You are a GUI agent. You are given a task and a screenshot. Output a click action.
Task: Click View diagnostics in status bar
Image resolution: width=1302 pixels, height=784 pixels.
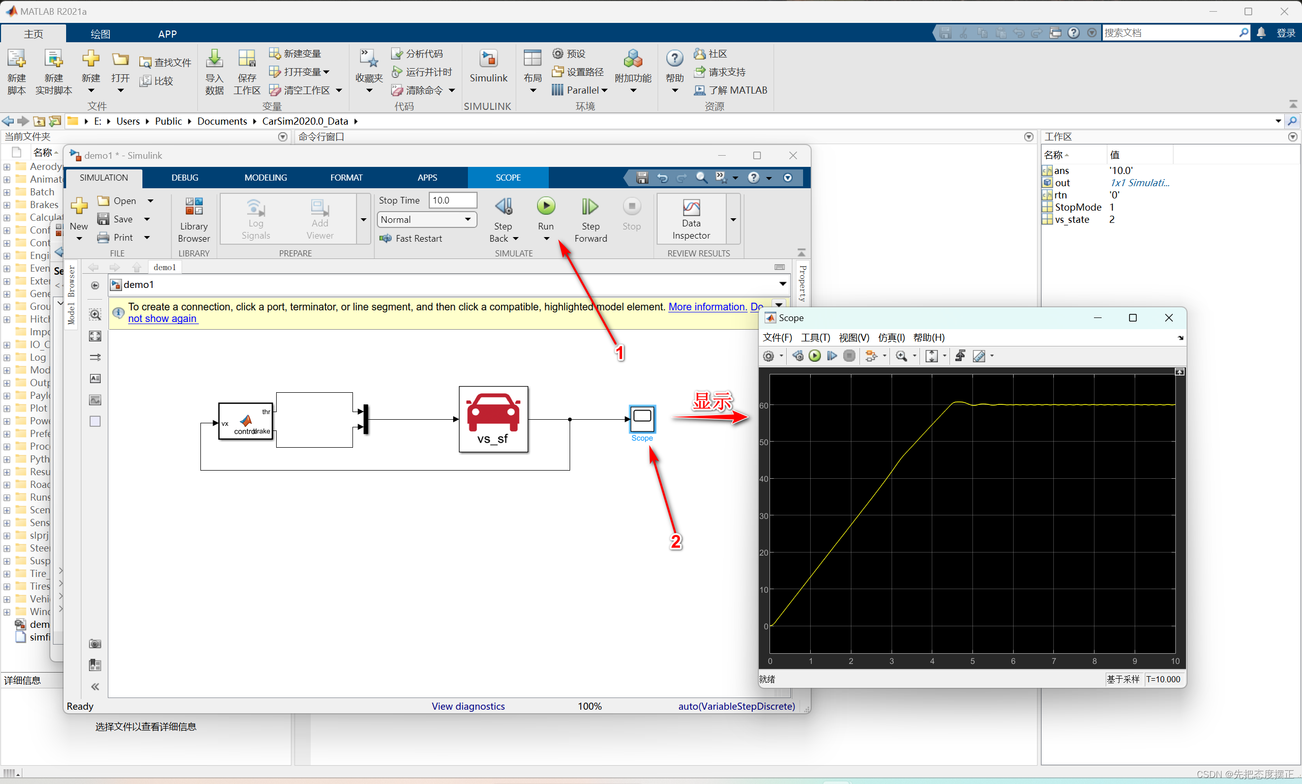(468, 706)
